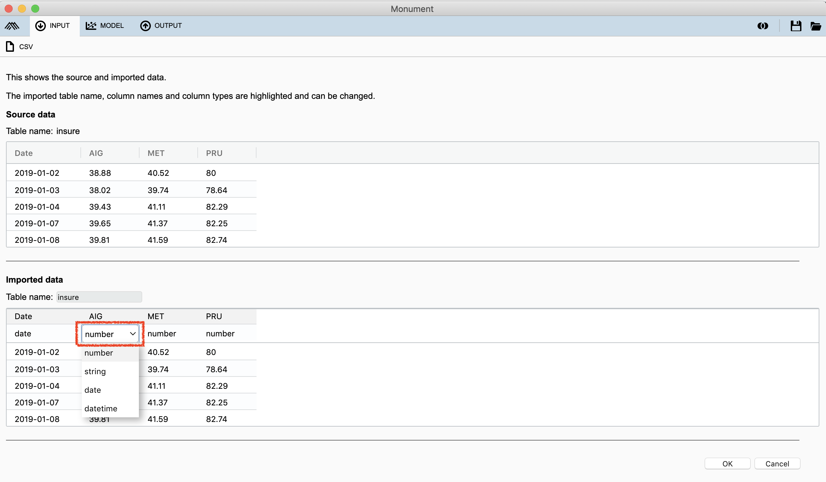Click the 'Imported data' heading
The width and height of the screenshot is (826, 482).
tap(35, 280)
